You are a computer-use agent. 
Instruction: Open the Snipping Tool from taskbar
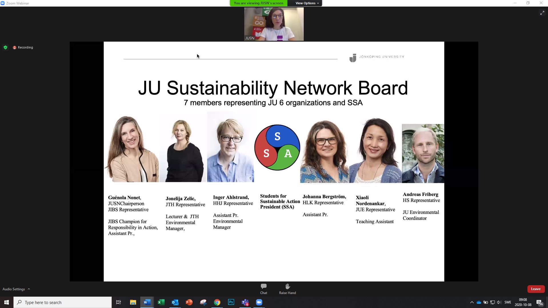coord(203,302)
